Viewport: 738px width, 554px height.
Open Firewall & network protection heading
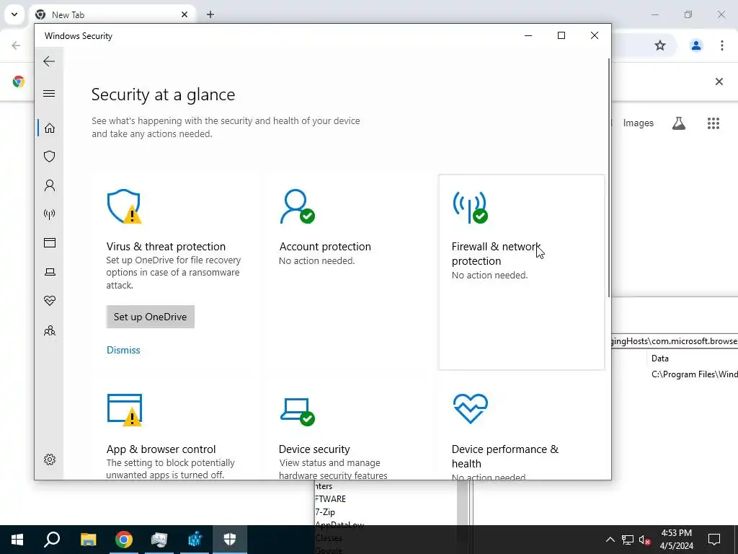coord(496,253)
